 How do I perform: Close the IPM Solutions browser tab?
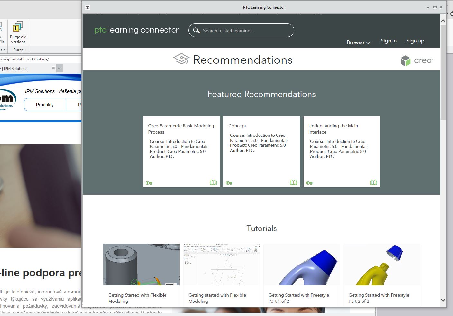[x=53, y=68]
